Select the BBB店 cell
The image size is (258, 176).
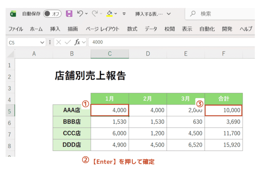pos(72,122)
